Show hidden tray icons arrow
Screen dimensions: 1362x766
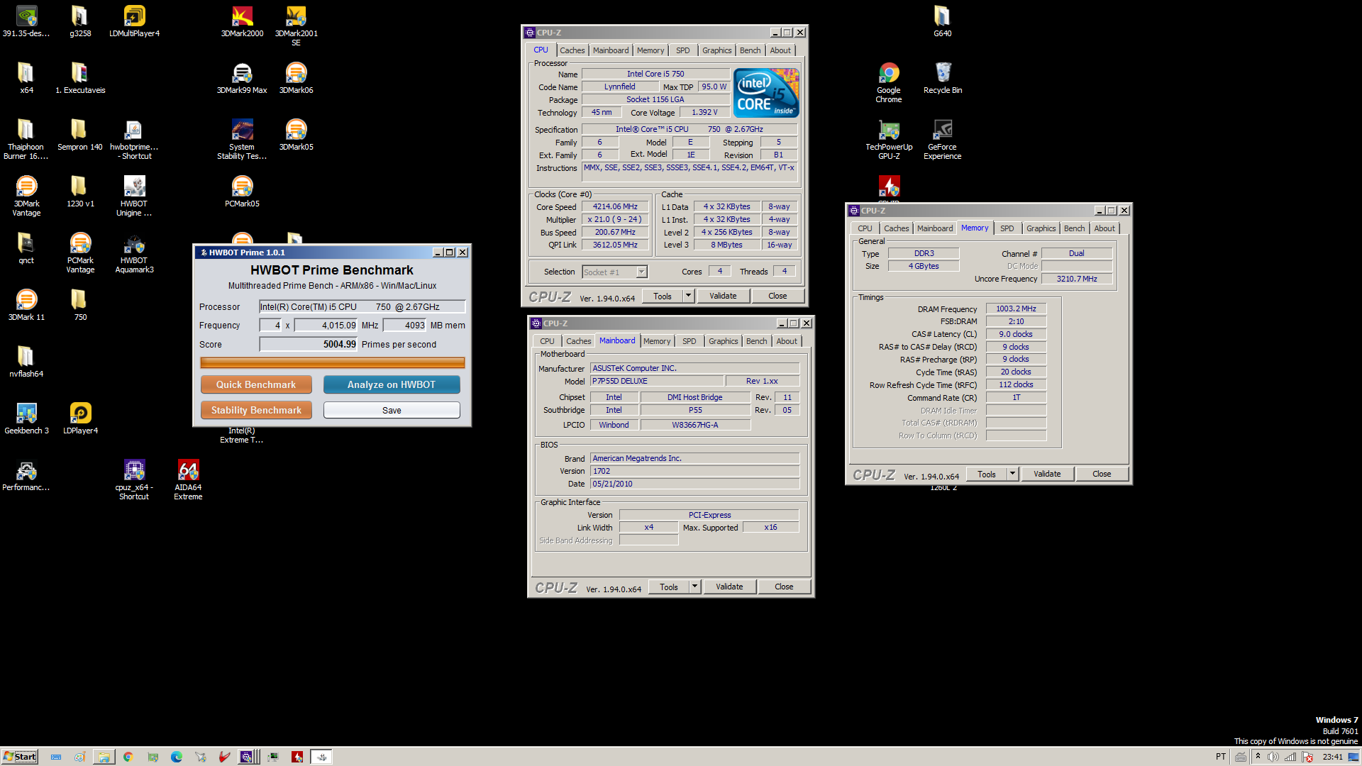coord(1258,756)
